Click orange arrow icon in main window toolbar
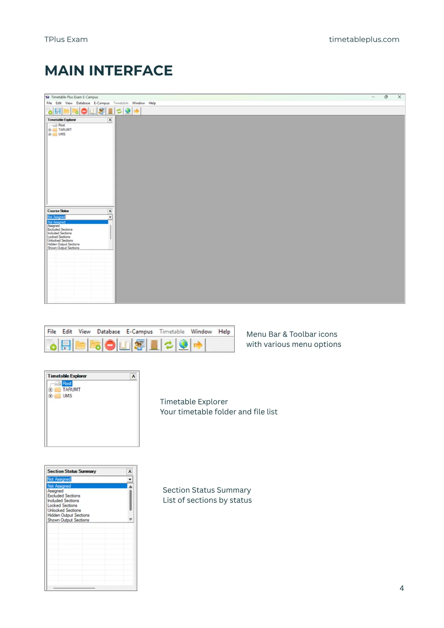 pos(137,111)
